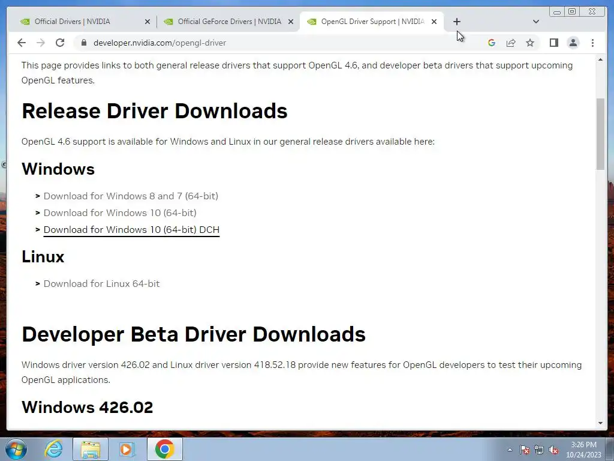Bookmark this page with the star
Viewport: 614px width, 461px height.
530,43
